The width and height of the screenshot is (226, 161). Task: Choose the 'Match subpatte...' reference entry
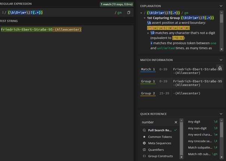(x=202, y=148)
